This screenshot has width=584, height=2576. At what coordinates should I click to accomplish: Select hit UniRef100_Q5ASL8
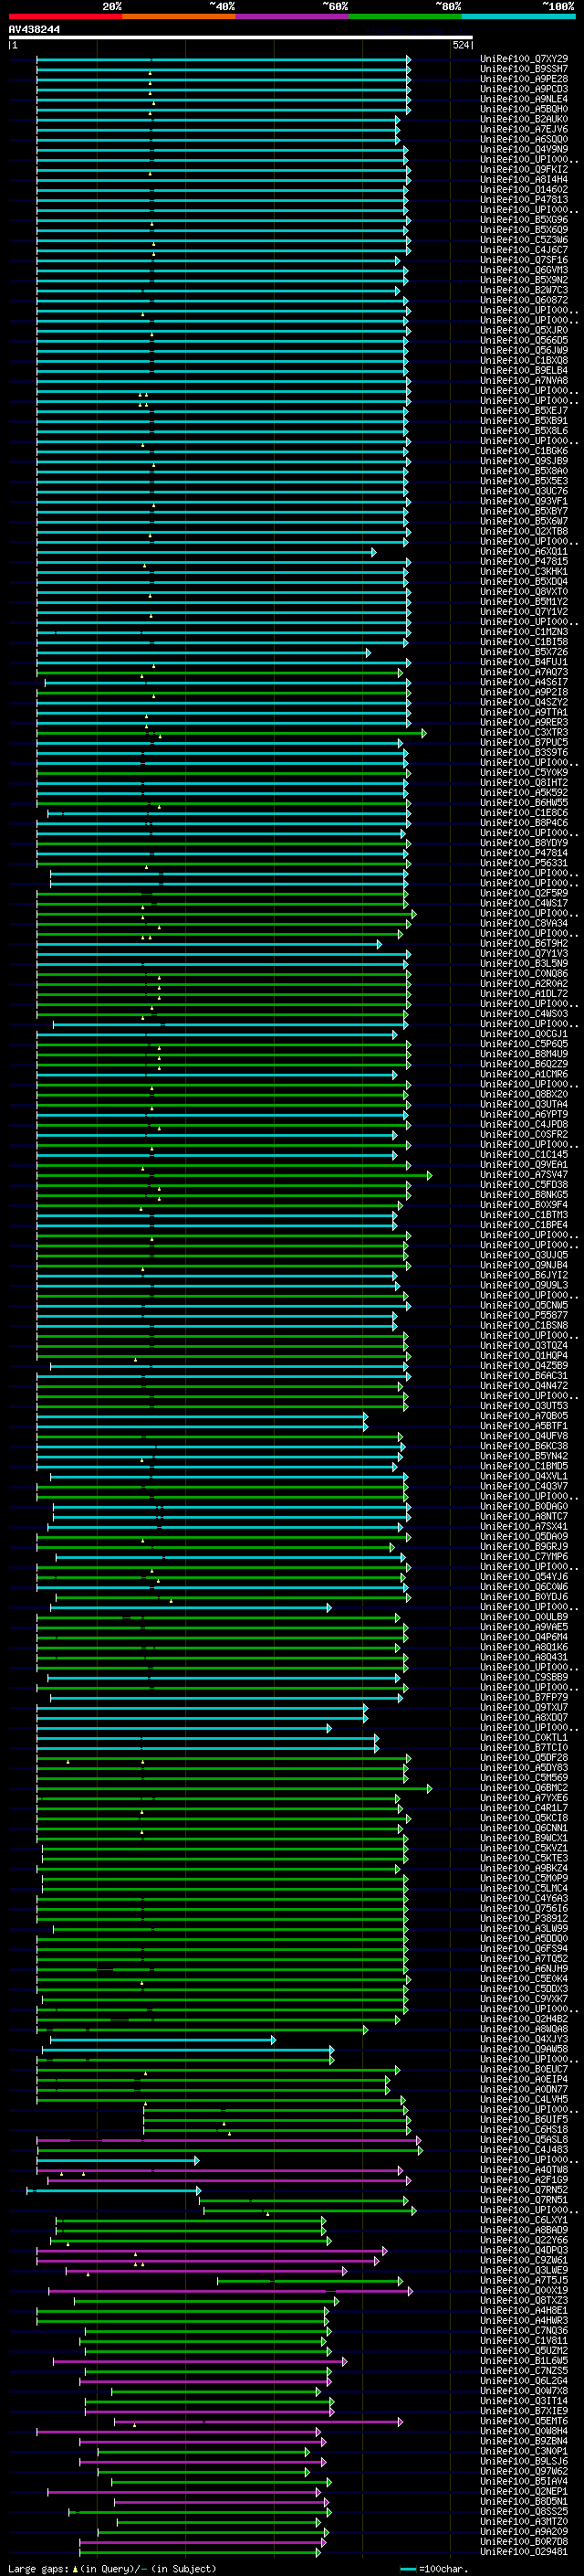tap(524, 2139)
